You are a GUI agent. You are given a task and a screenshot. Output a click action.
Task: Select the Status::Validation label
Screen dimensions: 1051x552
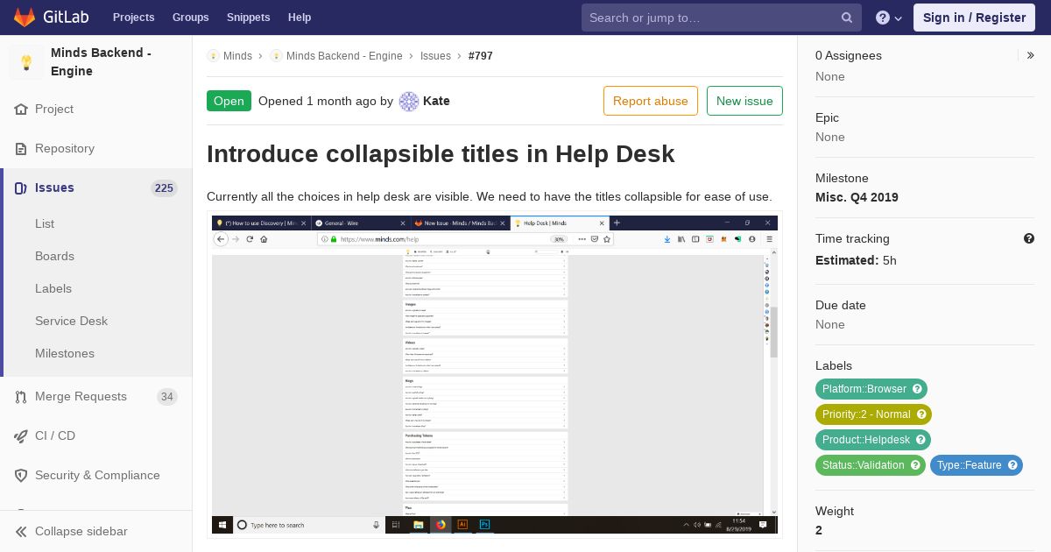863,465
